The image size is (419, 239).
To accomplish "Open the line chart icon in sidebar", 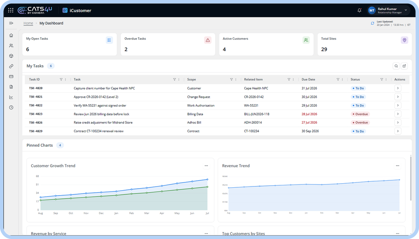I will [x=11, y=97].
